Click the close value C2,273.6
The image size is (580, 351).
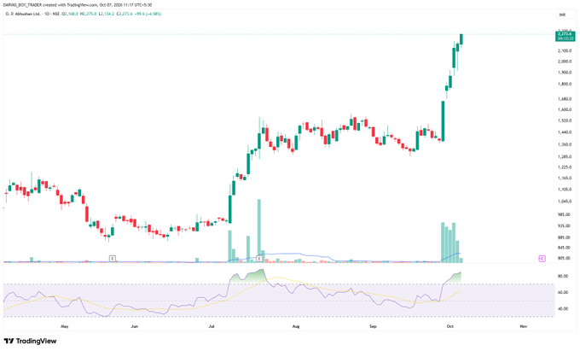[x=125, y=14]
